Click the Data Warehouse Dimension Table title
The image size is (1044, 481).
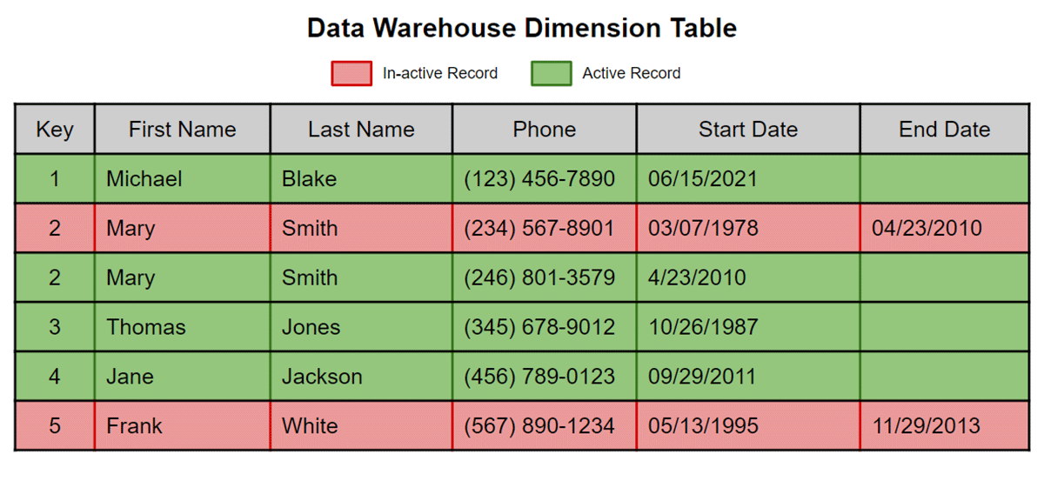pos(522,28)
